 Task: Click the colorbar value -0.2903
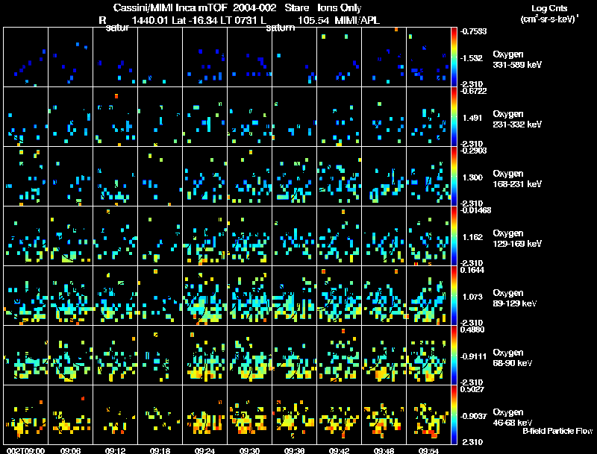pos(473,151)
